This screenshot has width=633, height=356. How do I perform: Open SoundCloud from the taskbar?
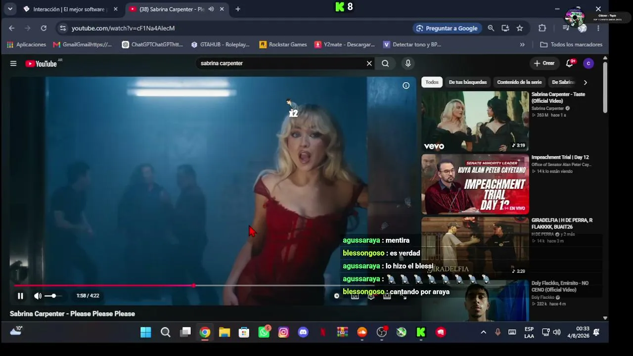pyautogui.click(x=362, y=332)
